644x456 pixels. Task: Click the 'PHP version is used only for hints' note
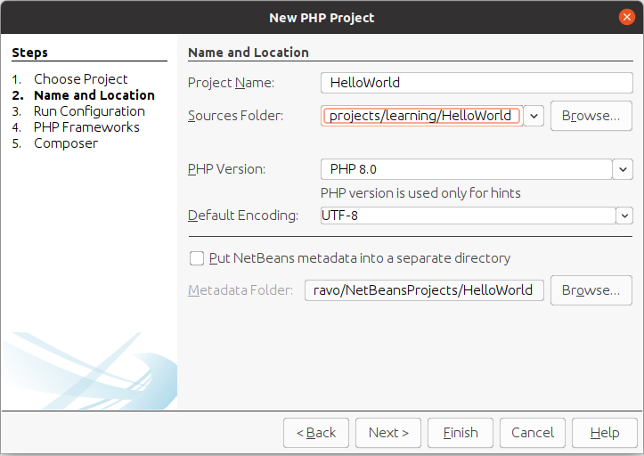click(420, 193)
